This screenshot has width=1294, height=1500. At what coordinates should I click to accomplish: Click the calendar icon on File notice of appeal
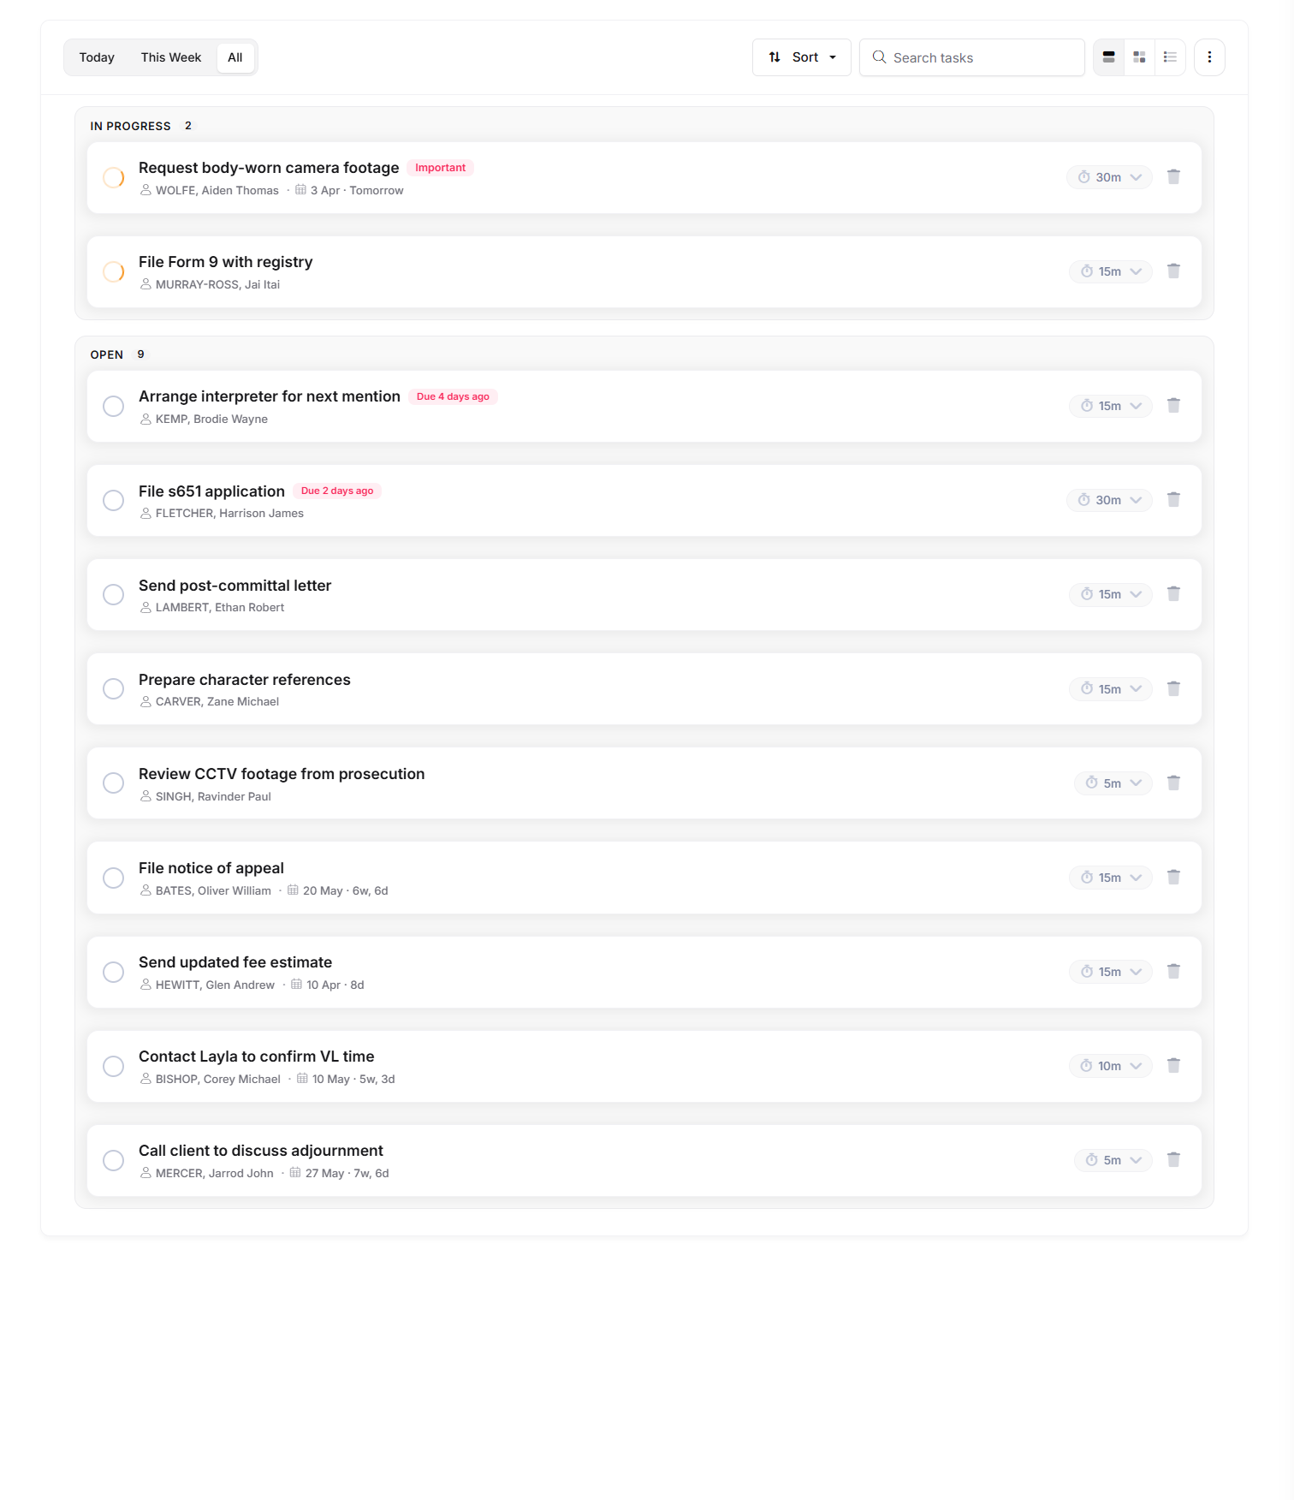pyautogui.click(x=293, y=890)
